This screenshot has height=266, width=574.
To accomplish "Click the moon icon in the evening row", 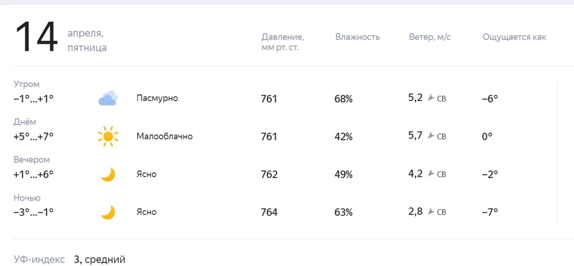I will [108, 175].
